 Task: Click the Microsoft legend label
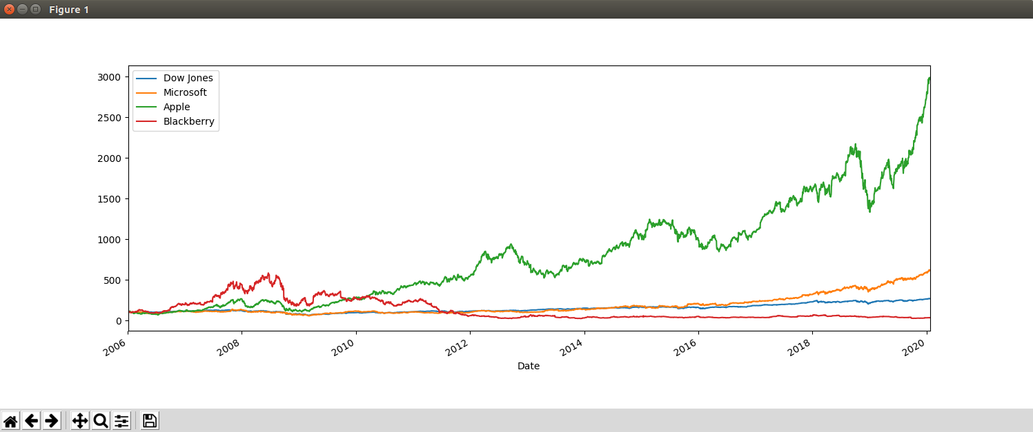tap(185, 92)
